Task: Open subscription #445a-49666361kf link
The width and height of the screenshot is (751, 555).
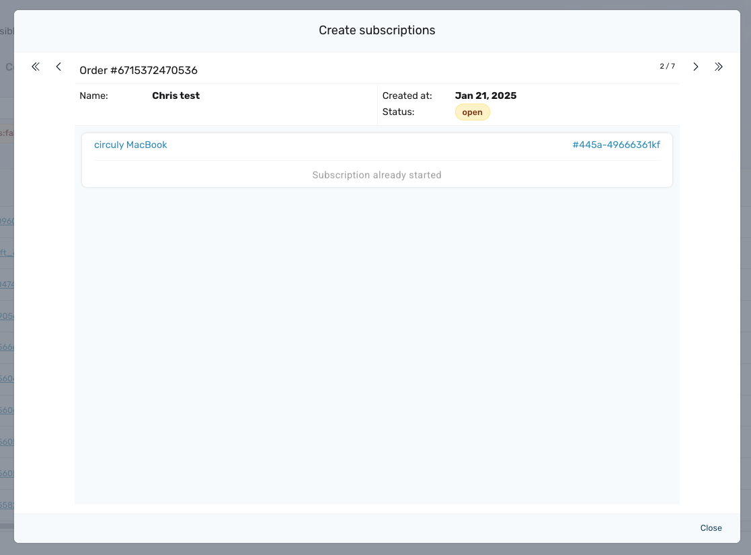Action: point(616,145)
